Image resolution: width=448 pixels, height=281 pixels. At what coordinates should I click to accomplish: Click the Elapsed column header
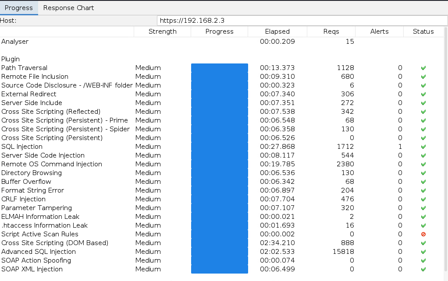click(277, 32)
